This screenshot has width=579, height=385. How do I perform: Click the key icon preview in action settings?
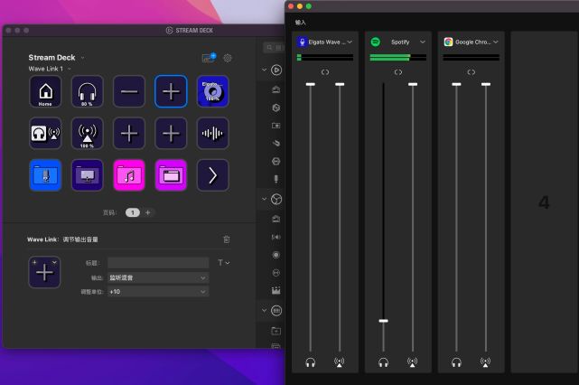click(44, 272)
